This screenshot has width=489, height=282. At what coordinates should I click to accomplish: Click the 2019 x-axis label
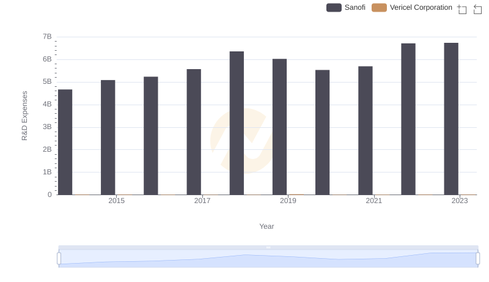point(288,201)
